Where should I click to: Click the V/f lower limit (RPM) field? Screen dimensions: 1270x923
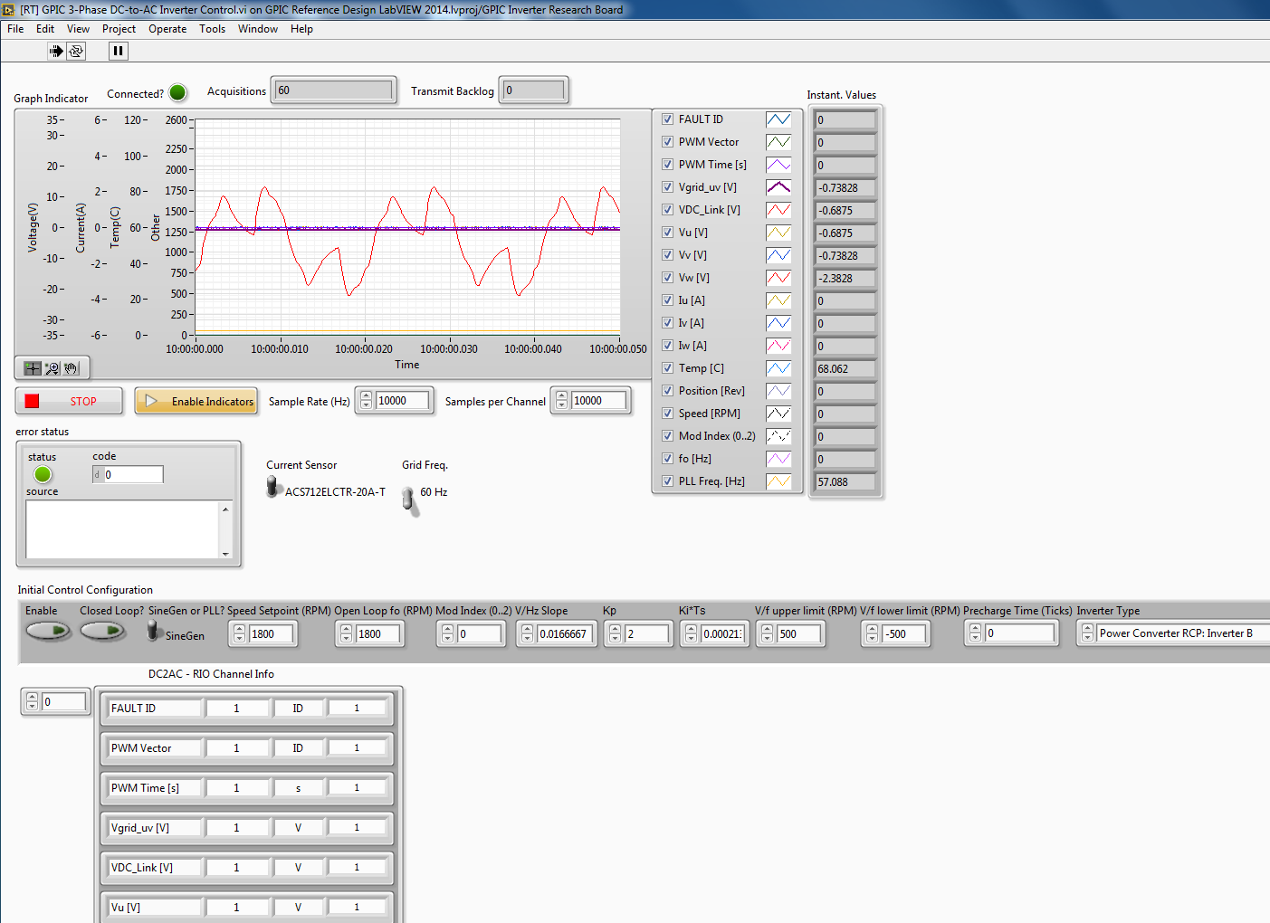pos(905,634)
